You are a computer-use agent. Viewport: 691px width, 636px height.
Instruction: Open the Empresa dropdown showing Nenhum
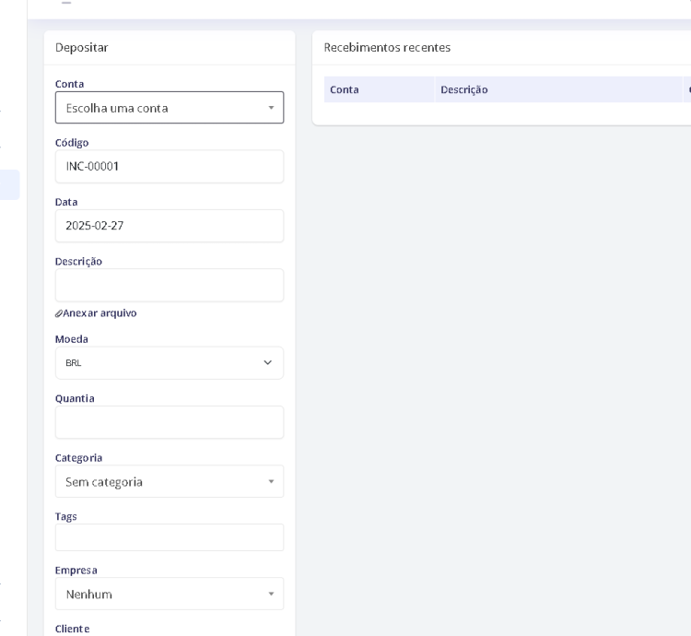(170, 594)
